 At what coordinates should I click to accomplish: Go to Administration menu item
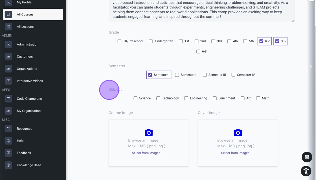pyautogui.click(x=27, y=45)
